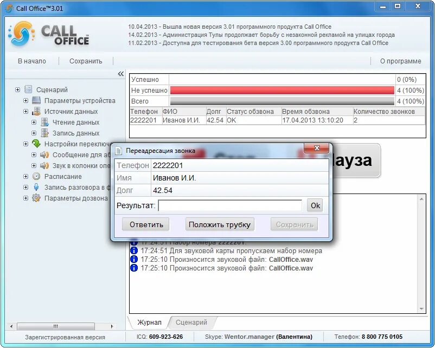Click info icon of first CallOffice.wav entry
The width and height of the screenshot is (435, 348).
point(134,259)
